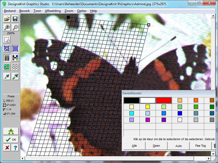Image resolution: width=218 pixels, height=163 pixels.
Task: Zoom in with the magnifier plus icon
Action: 7,27
